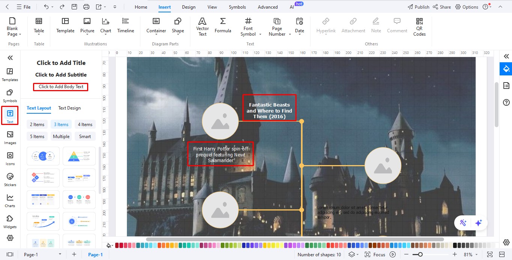
Task: Insert a Template from the ribbon
Action: 65,25
